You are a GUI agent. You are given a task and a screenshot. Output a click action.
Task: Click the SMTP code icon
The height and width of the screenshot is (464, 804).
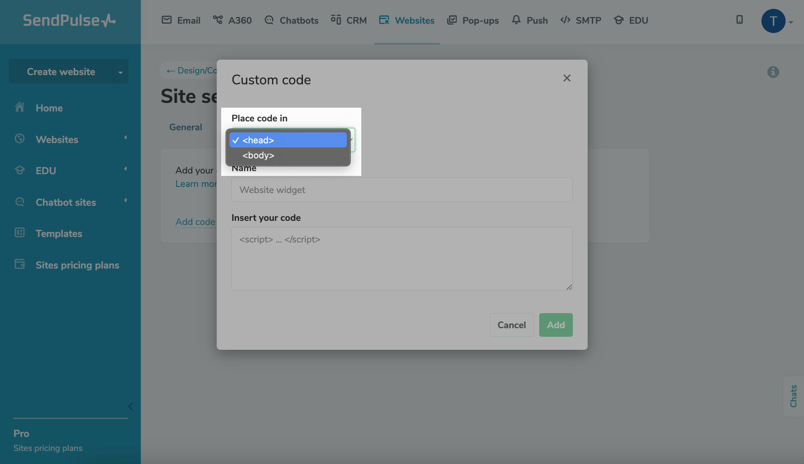tap(565, 20)
